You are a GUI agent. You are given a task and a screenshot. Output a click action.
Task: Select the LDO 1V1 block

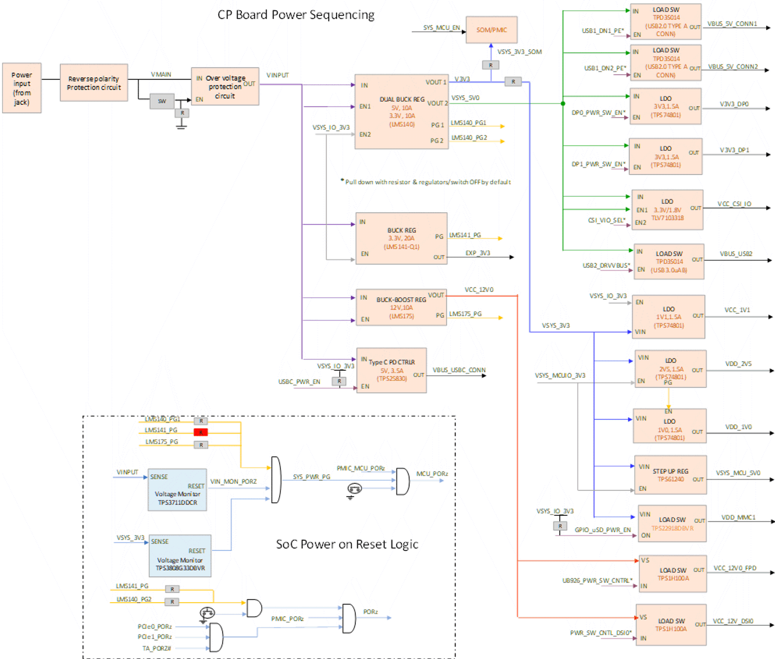click(668, 317)
